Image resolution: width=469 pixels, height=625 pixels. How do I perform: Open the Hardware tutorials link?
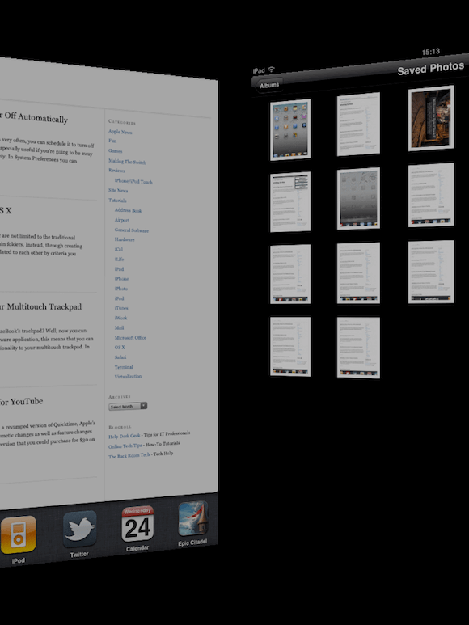[125, 239]
